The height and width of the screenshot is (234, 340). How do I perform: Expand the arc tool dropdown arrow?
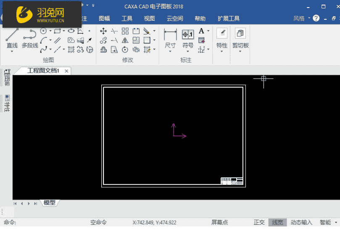(50, 40)
